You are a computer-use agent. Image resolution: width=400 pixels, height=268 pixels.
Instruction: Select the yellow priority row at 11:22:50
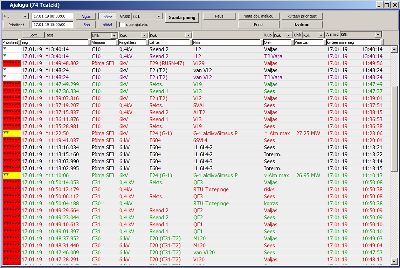tap(140, 133)
